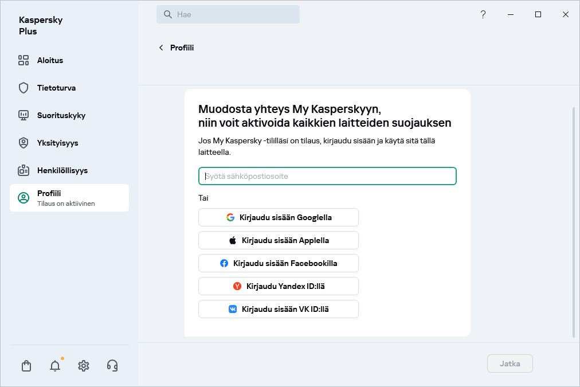The height and width of the screenshot is (387, 580).
Task: Click the Tietoturva shield icon
Action: pos(23,88)
